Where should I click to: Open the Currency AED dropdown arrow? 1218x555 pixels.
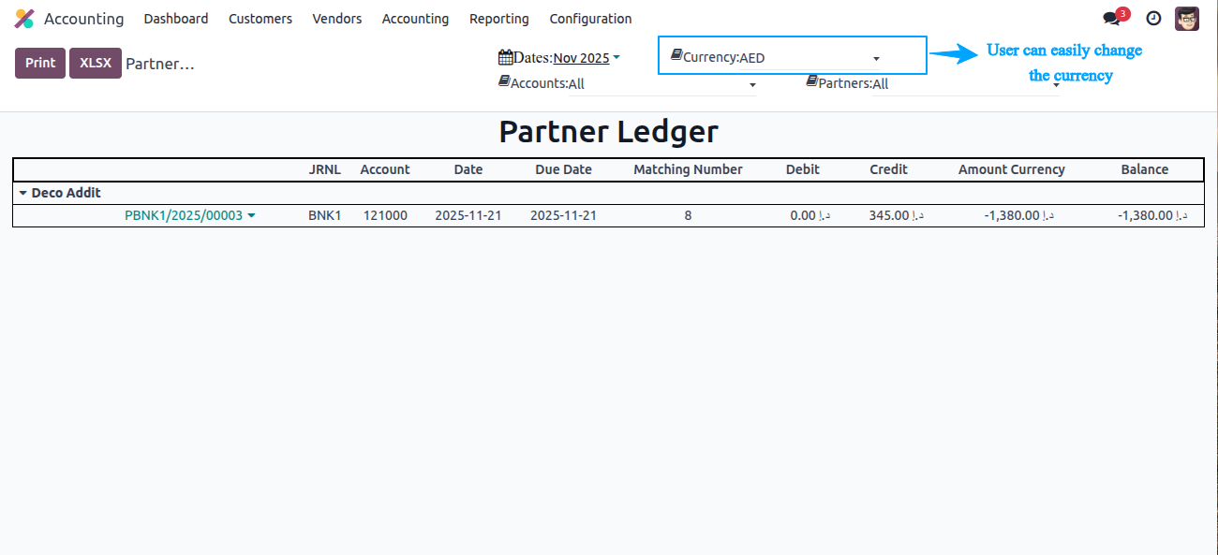click(876, 59)
